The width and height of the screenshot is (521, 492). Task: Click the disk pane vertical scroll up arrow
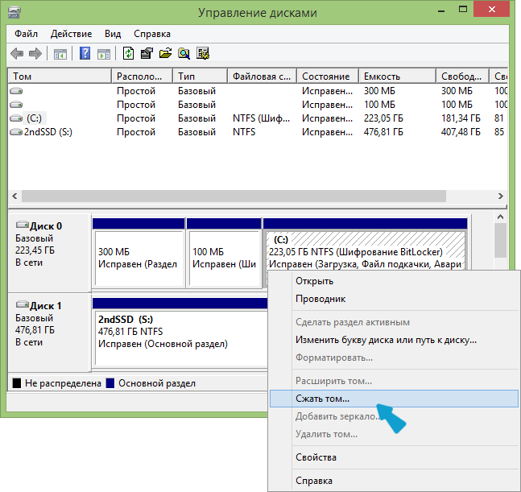[500, 217]
